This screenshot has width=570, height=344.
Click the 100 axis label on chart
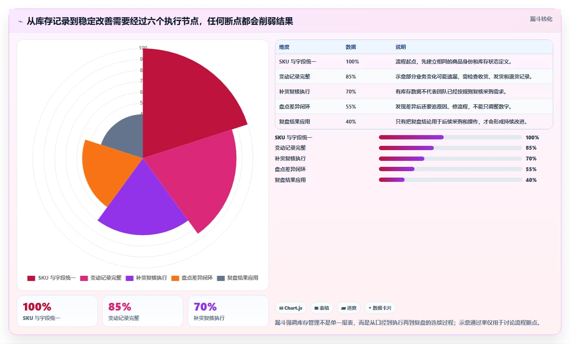(x=143, y=48)
